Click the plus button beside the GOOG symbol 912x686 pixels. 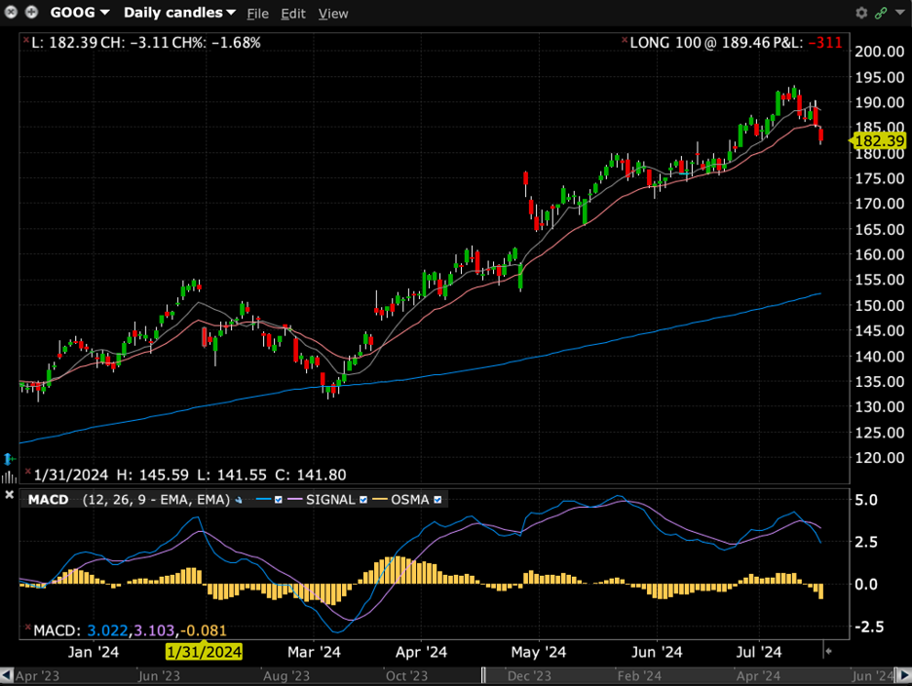tap(31, 13)
